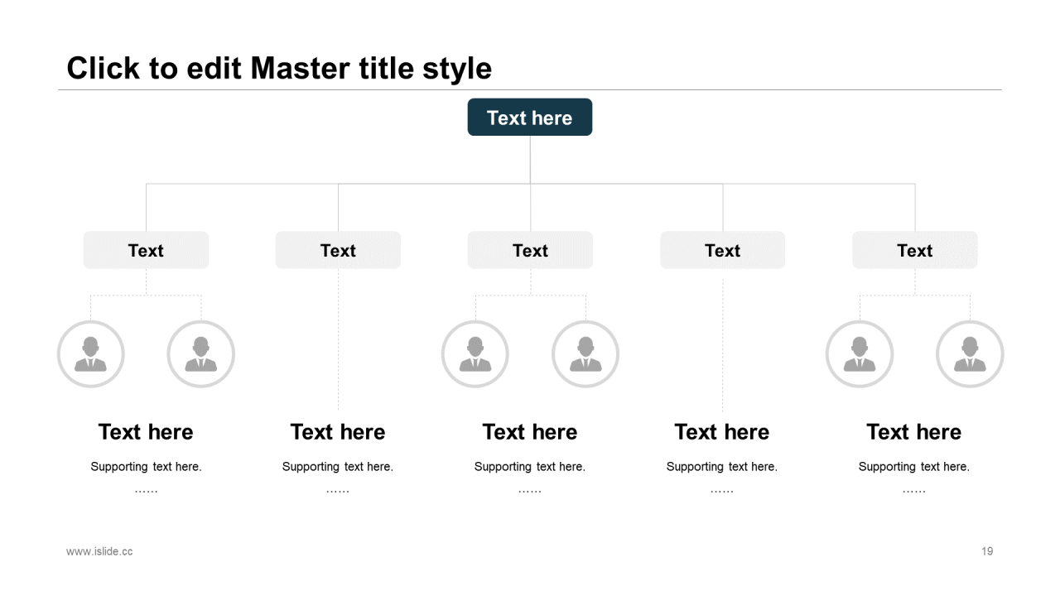Screen dimensions: 1060x596
Task: Click the center column's bold 'Text here' heading
Action: [x=530, y=432]
